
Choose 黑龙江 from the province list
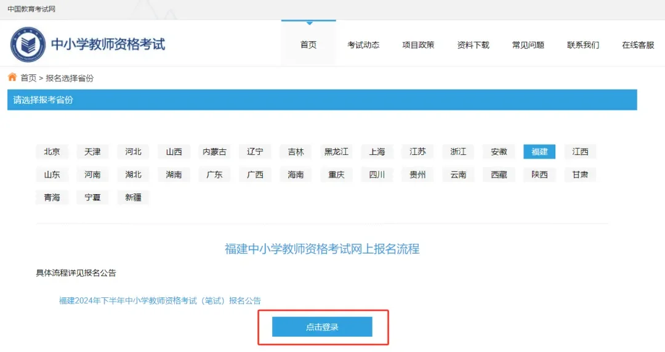click(x=336, y=152)
